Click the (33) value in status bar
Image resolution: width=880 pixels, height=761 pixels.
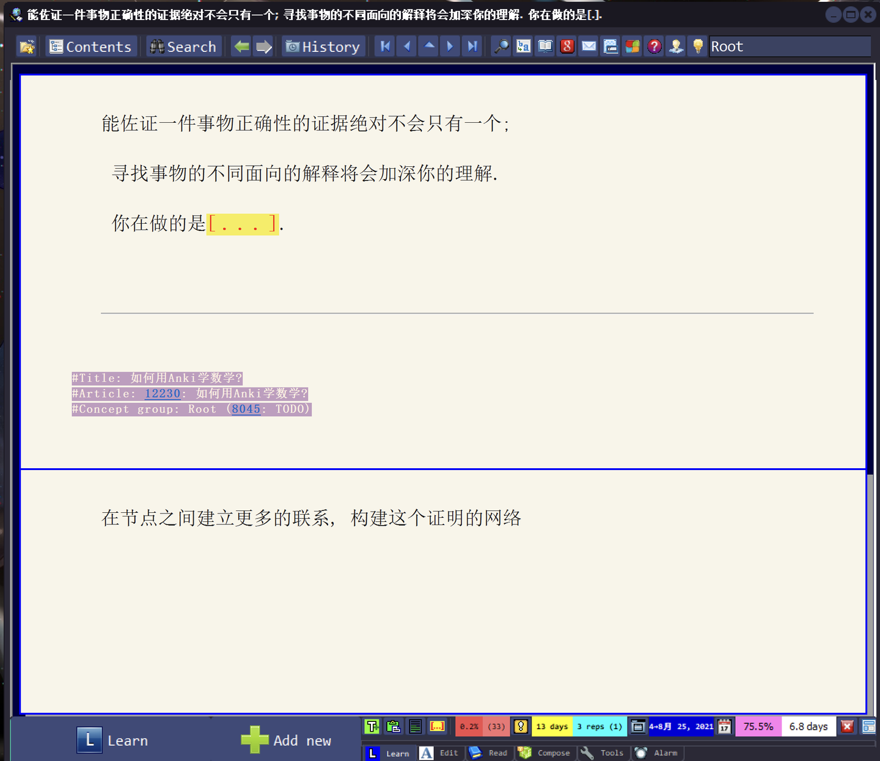pos(496,726)
